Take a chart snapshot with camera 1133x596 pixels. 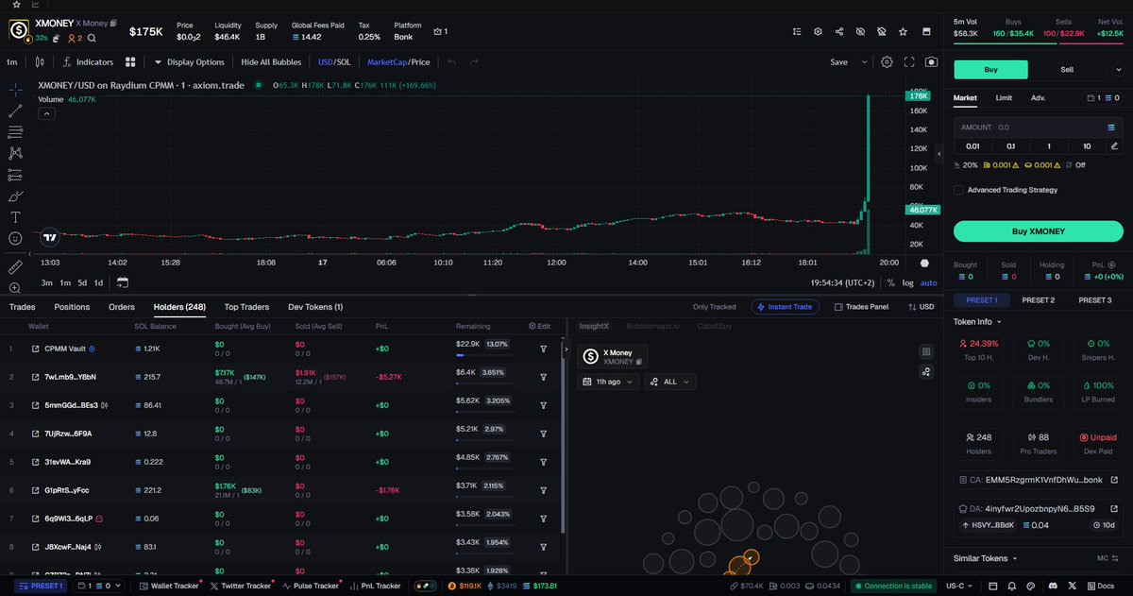[932, 61]
